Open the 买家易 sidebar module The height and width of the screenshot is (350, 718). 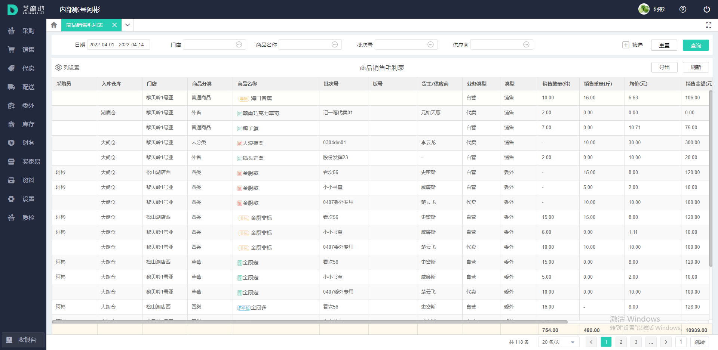pos(23,162)
